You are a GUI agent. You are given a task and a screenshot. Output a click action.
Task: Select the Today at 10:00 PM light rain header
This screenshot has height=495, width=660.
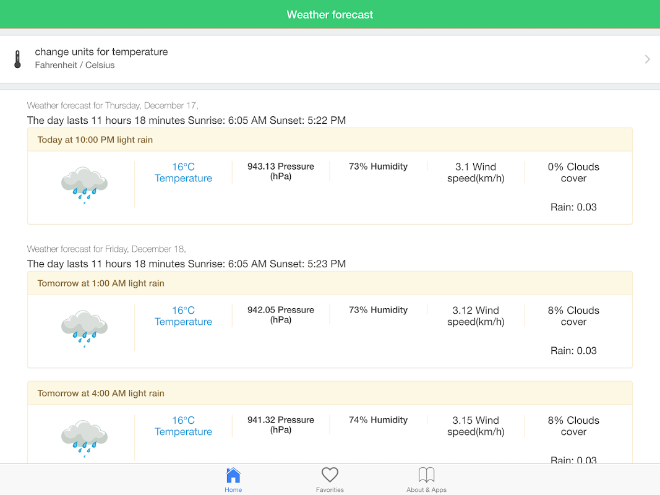[x=95, y=140]
